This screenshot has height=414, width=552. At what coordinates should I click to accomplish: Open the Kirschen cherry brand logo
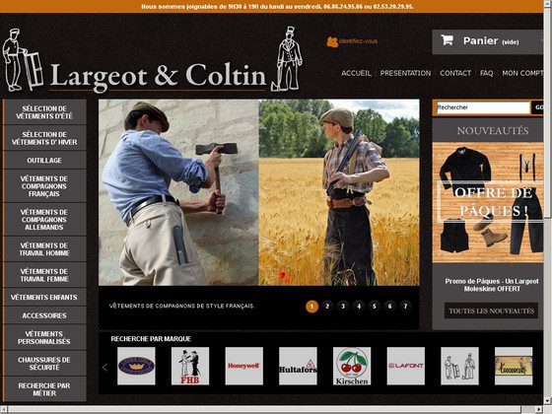coord(352,366)
